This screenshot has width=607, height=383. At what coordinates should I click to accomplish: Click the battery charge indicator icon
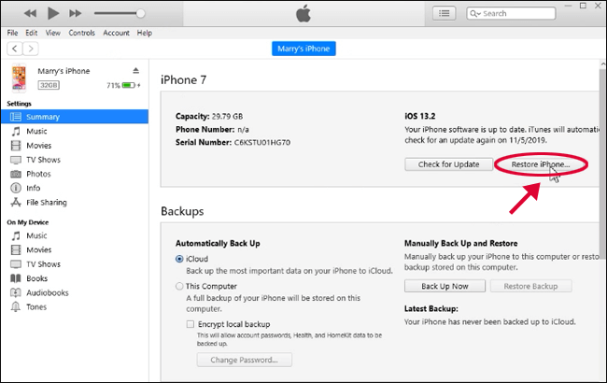tap(129, 85)
